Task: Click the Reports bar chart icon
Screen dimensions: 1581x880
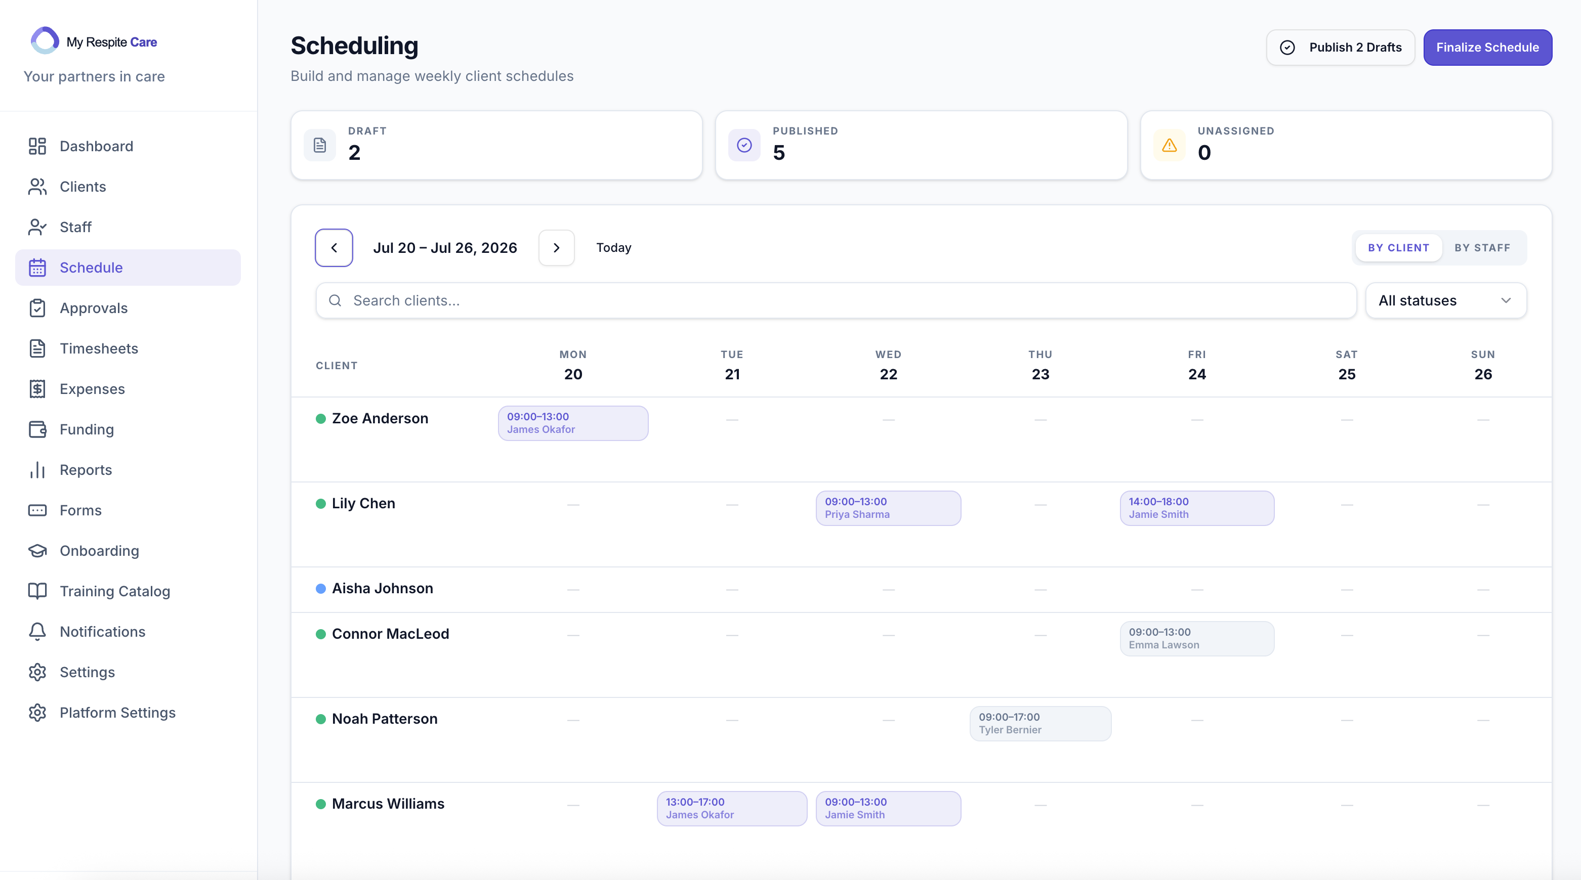Action: 37,470
